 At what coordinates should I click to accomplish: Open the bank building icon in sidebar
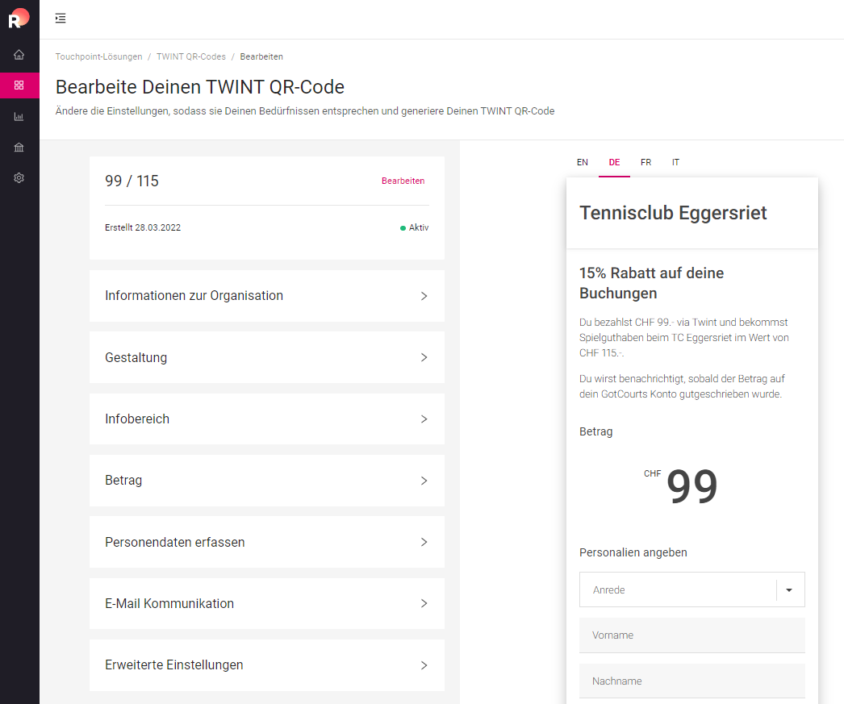click(19, 148)
